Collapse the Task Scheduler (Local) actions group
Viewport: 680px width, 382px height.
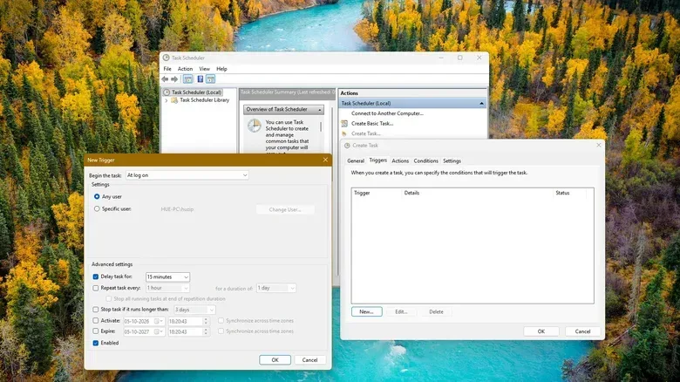pyautogui.click(x=481, y=103)
